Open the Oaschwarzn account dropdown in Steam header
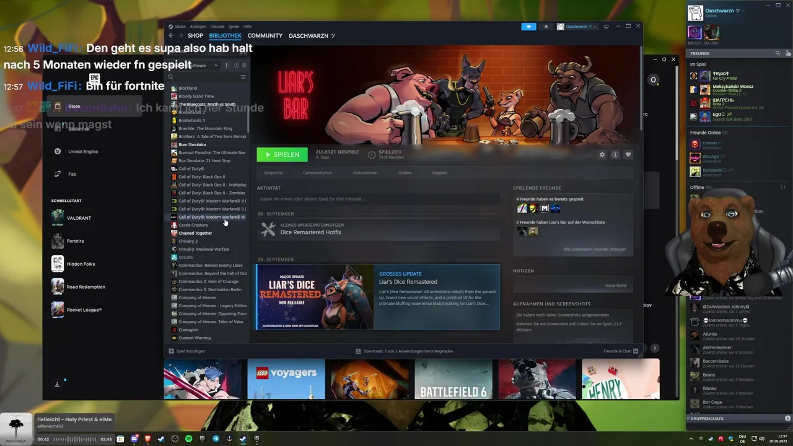 tap(577, 27)
